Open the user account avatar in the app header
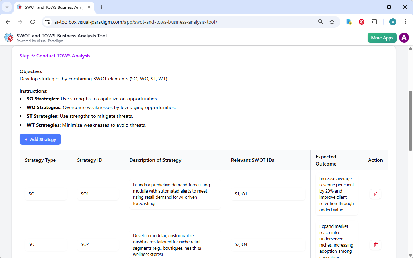 click(404, 37)
